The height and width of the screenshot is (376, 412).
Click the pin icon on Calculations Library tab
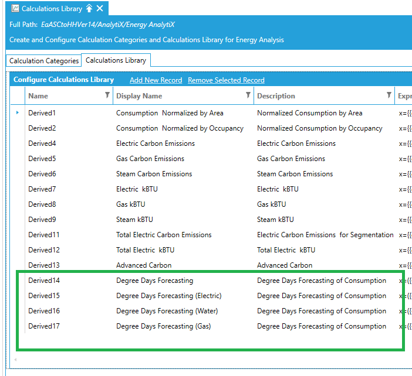89,8
